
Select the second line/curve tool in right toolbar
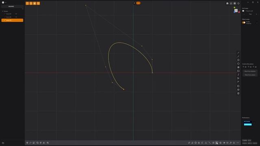click(x=238, y=56)
